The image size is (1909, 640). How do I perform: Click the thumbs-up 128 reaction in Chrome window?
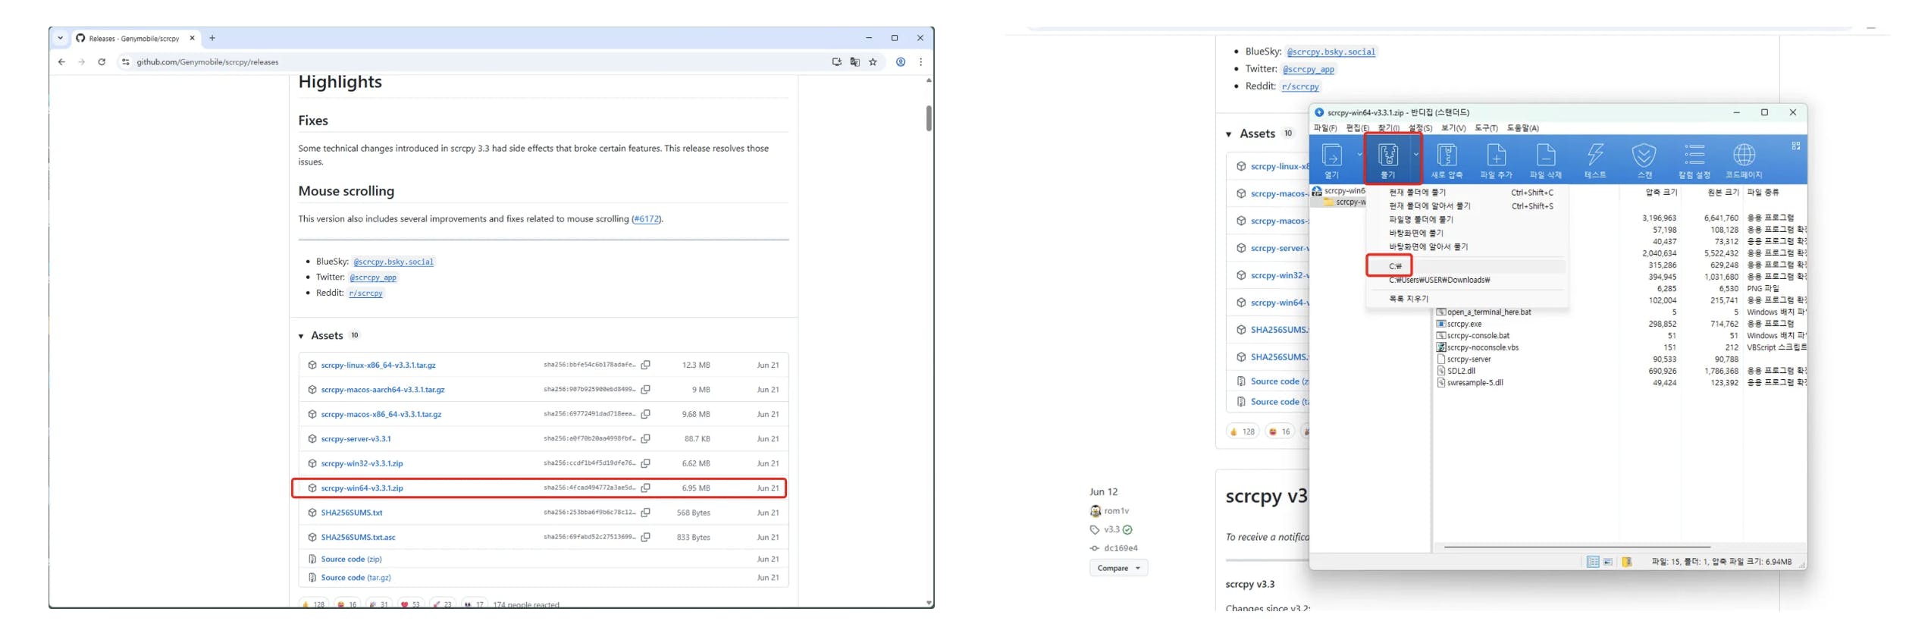(313, 604)
